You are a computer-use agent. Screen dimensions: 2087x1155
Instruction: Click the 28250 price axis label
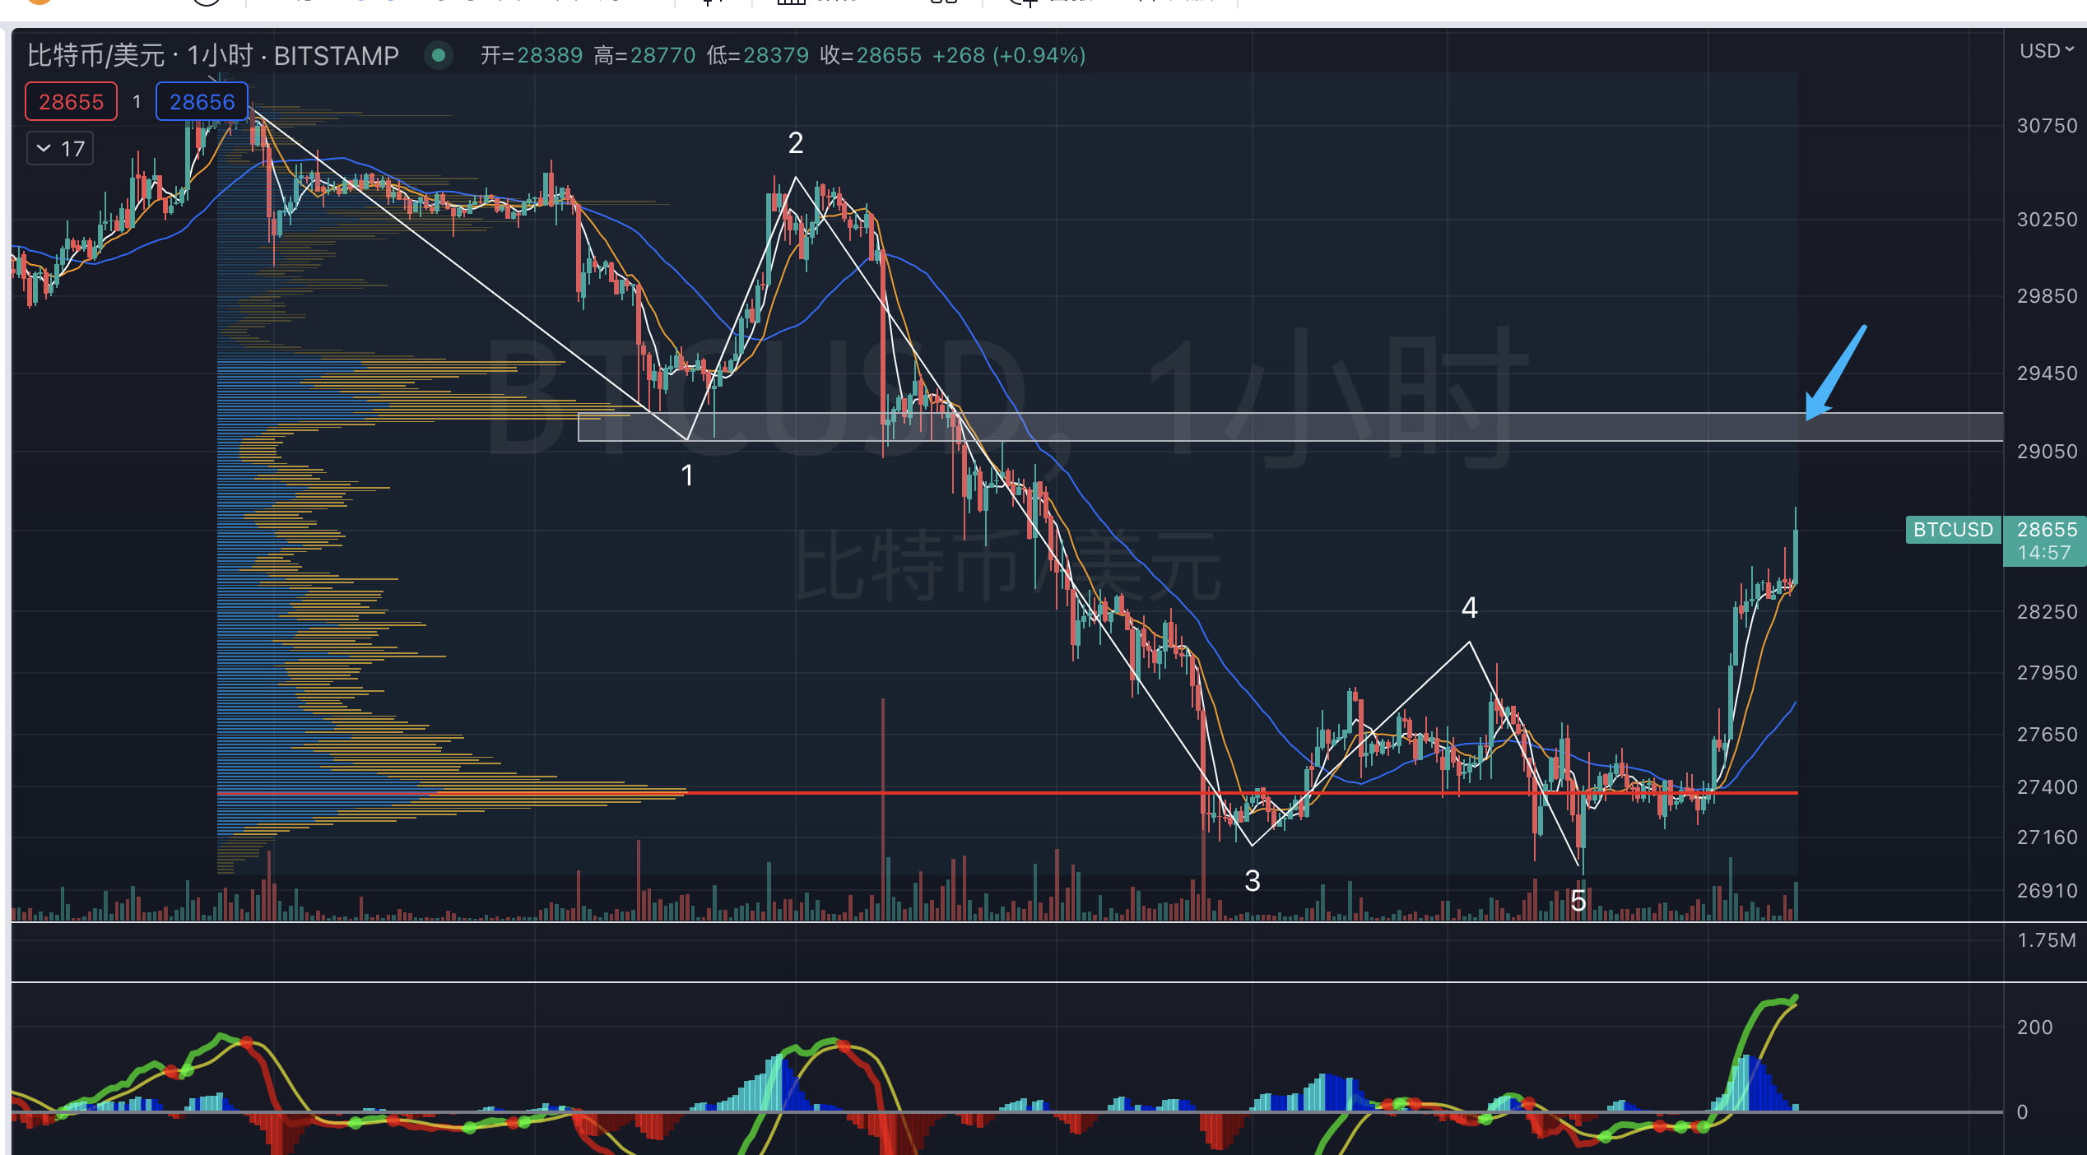point(2047,612)
